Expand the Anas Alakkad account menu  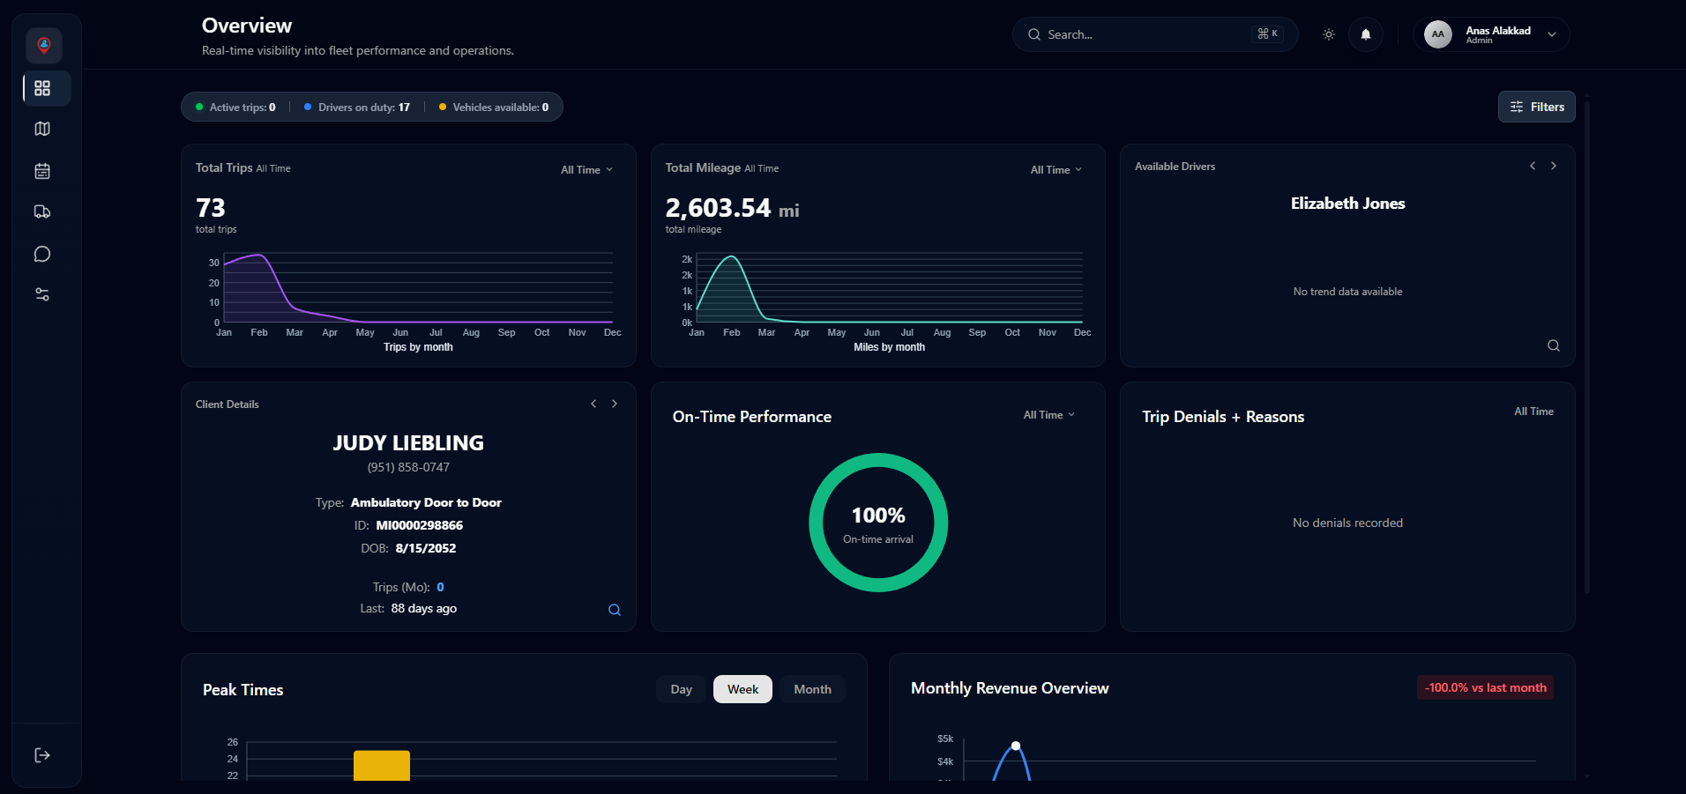(x=1490, y=34)
